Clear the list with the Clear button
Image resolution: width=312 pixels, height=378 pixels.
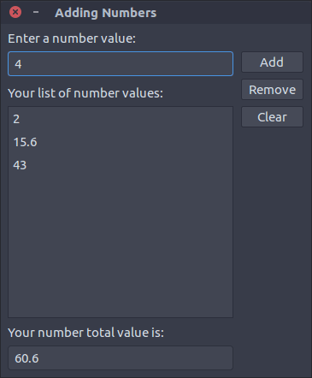click(x=272, y=117)
